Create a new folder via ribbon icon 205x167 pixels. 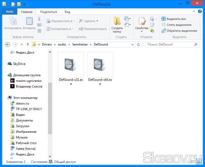(117, 22)
